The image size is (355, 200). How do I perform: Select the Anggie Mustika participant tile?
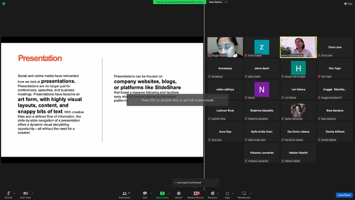335,89
